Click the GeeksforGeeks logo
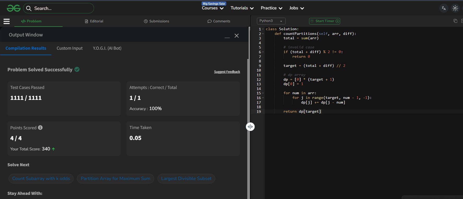This screenshot has width=463, height=199. tap(14, 8)
